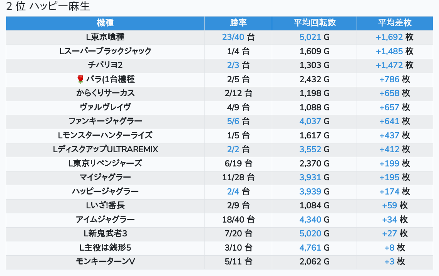Click the +1,692 average difference value
This screenshot has height=276, width=439.
click(x=389, y=37)
